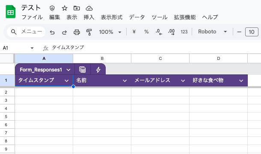Image resolution: width=261 pixels, height=154 pixels.
Task: Click the blue fill handle dot of A1
Action: click(x=73, y=86)
